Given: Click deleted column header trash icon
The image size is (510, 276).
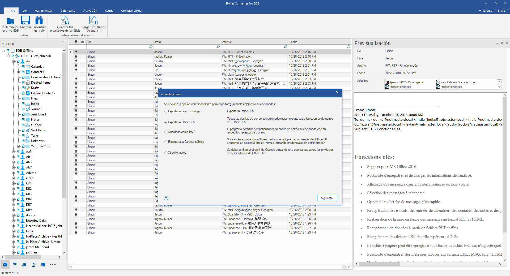Looking at the screenshot, I should (x=83, y=42).
